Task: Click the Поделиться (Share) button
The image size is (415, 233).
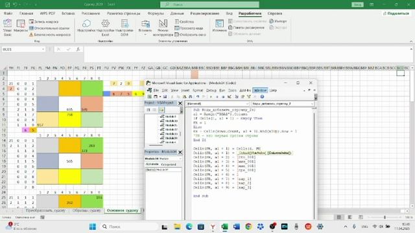Action: pos(396,13)
